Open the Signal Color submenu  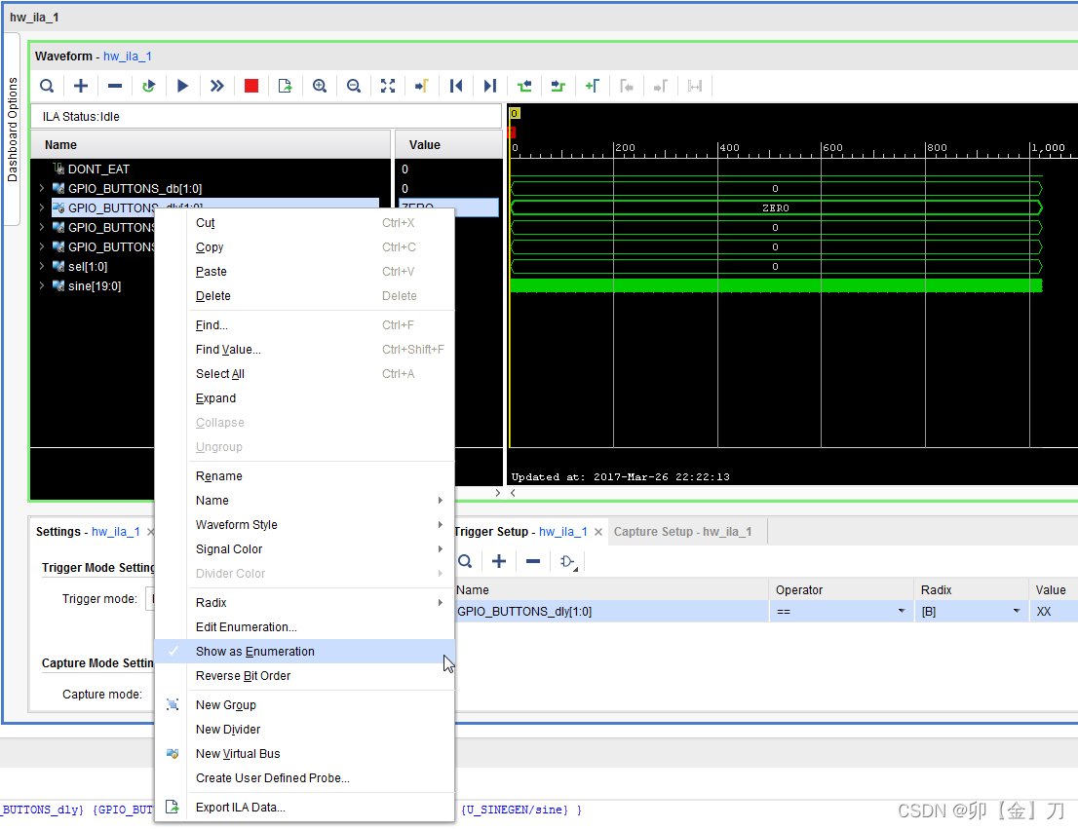pyautogui.click(x=229, y=549)
